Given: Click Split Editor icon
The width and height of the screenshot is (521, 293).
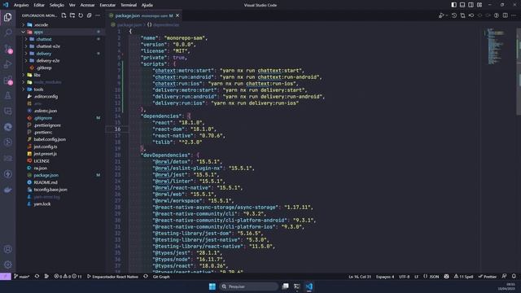Looking at the screenshot, I should [505, 15].
